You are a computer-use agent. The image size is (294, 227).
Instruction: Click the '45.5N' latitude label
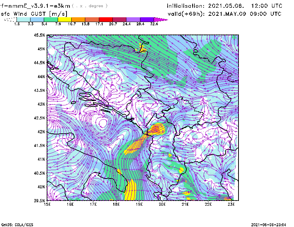(x=39, y=35)
